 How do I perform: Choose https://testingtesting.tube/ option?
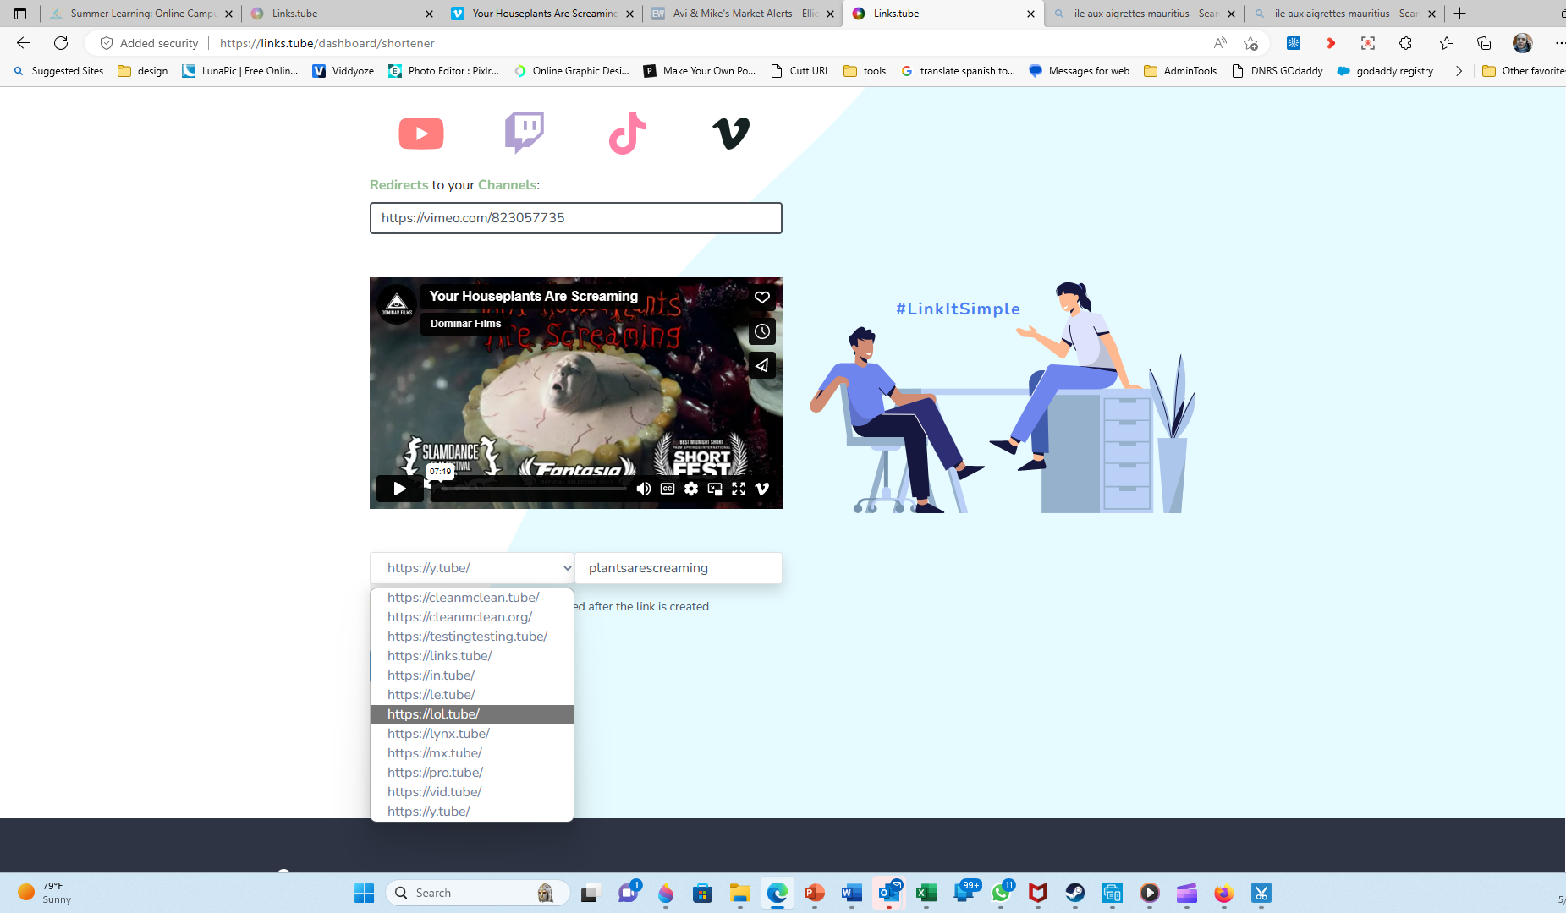[472, 637]
